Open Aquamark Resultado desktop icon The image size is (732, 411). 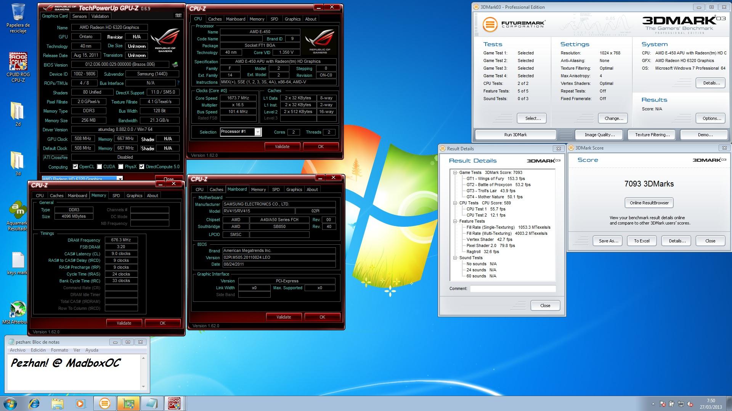tap(18, 216)
